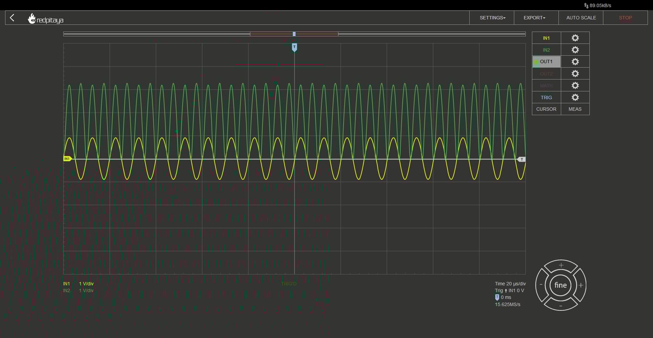Select the TRIG menu entry
The image size is (653, 338).
[546, 98]
